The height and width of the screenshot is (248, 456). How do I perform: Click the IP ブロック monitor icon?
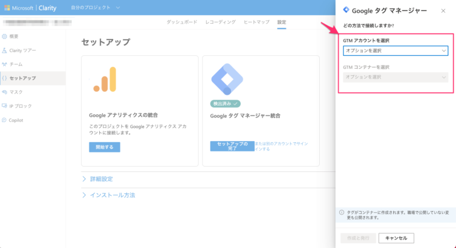click(x=4, y=106)
